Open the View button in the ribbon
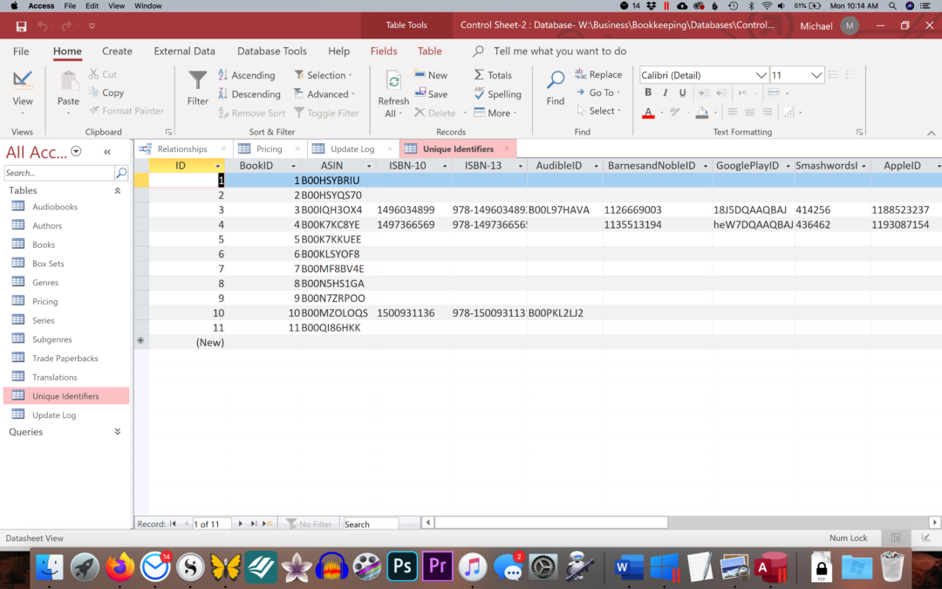This screenshot has height=589, width=942. (22, 92)
